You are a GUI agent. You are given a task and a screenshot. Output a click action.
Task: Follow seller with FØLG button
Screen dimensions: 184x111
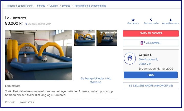pyautogui.click(x=151, y=75)
